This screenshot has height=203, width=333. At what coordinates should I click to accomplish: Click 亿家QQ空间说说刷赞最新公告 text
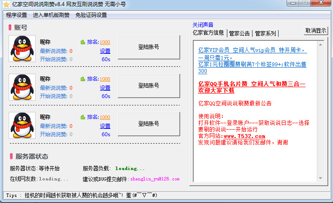point(235,104)
